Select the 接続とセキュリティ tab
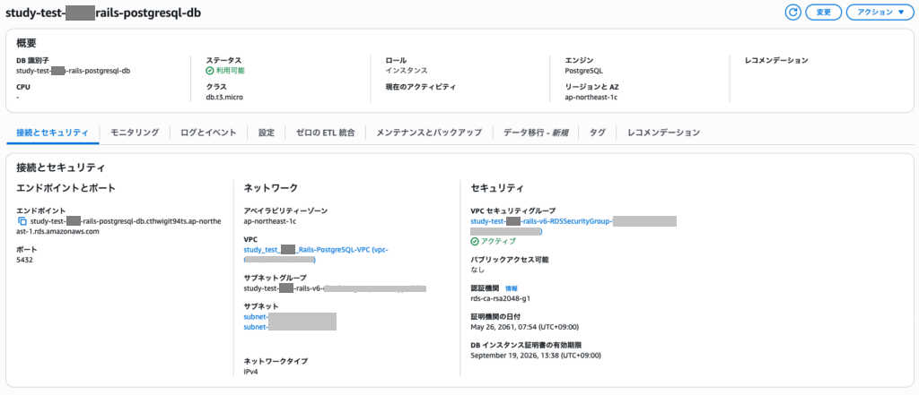The height and width of the screenshot is (395, 919). [52, 133]
